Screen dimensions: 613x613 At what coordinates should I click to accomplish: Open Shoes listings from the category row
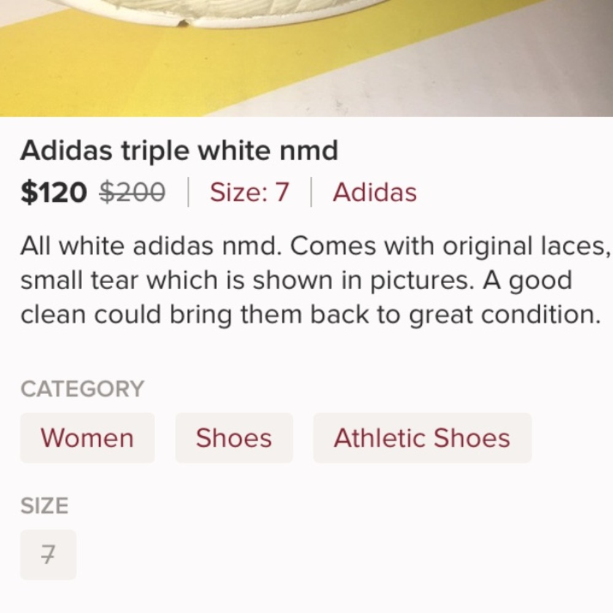point(234,438)
